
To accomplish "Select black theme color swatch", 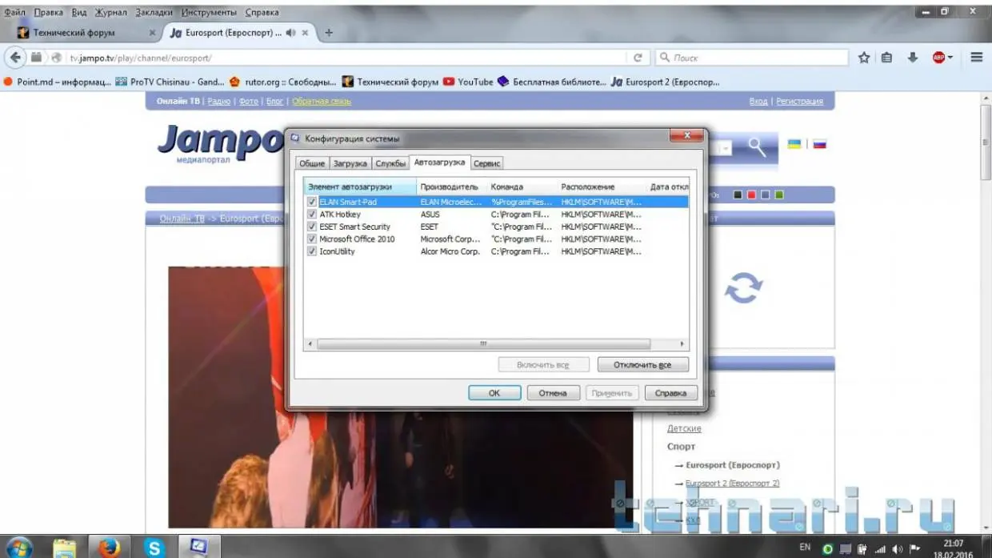I will 738,195.
